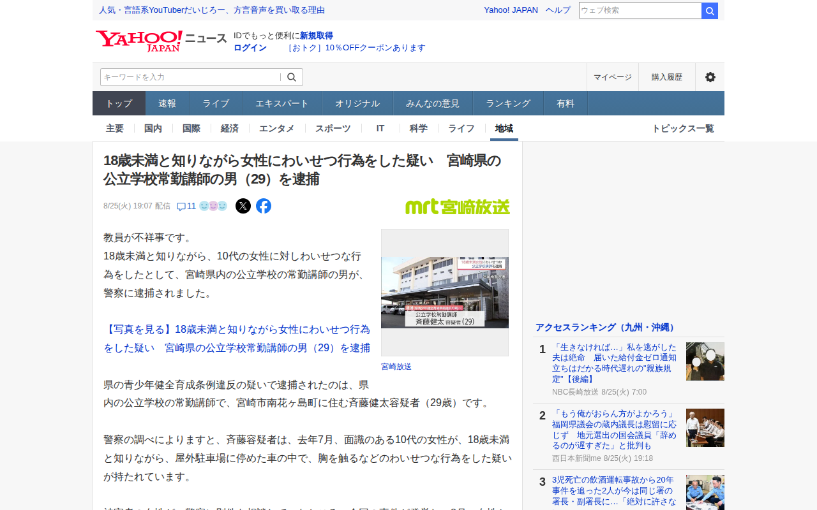Open トピックス一覧 link

click(683, 128)
